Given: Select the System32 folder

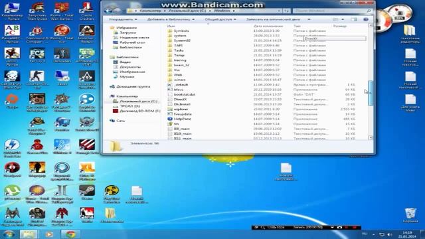Looking at the screenshot, I should point(182,40).
